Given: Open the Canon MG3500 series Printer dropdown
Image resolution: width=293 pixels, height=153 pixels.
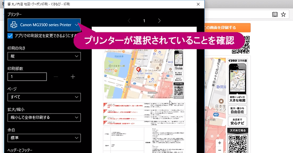Looking at the screenshot, I should [x=44, y=25].
